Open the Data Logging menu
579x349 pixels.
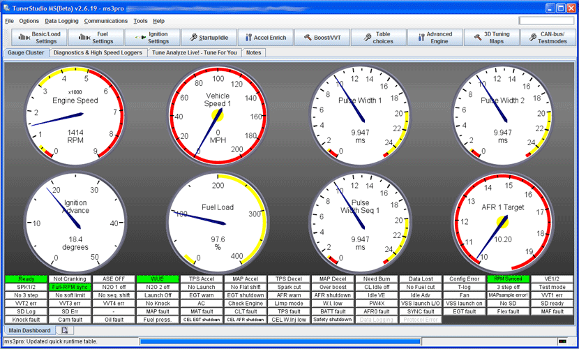tap(61, 21)
